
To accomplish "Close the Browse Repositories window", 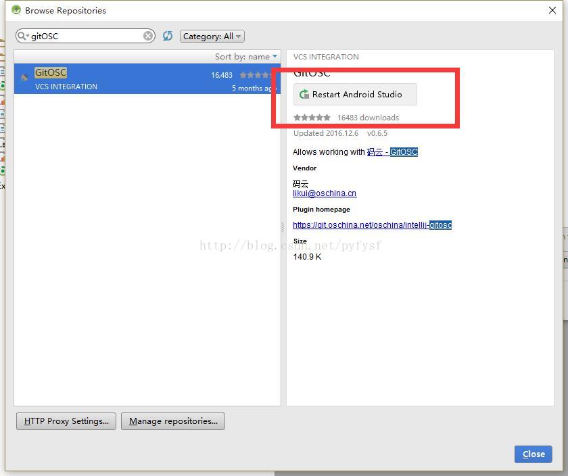I will pyautogui.click(x=552, y=10).
